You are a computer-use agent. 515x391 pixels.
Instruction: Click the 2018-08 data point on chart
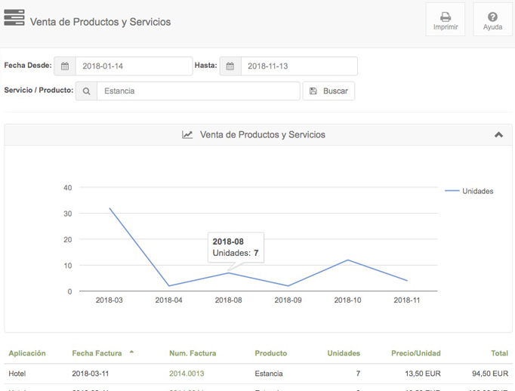[x=229, y=272]
